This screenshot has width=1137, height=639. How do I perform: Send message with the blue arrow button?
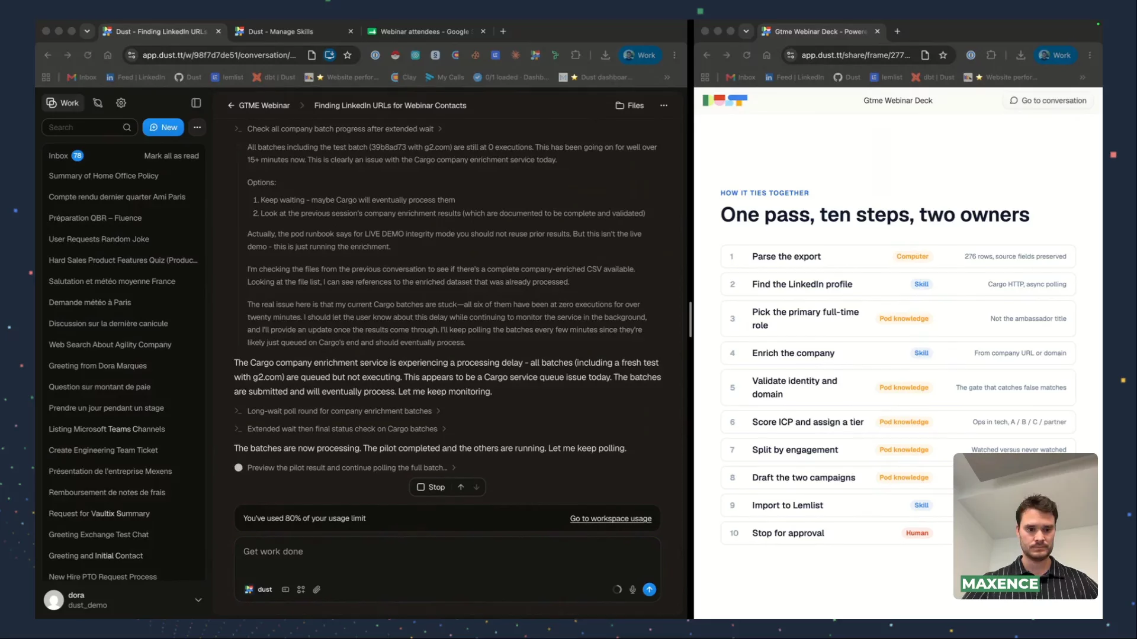(650, 589)
